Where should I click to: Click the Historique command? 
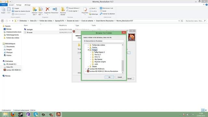coord(94,14)
